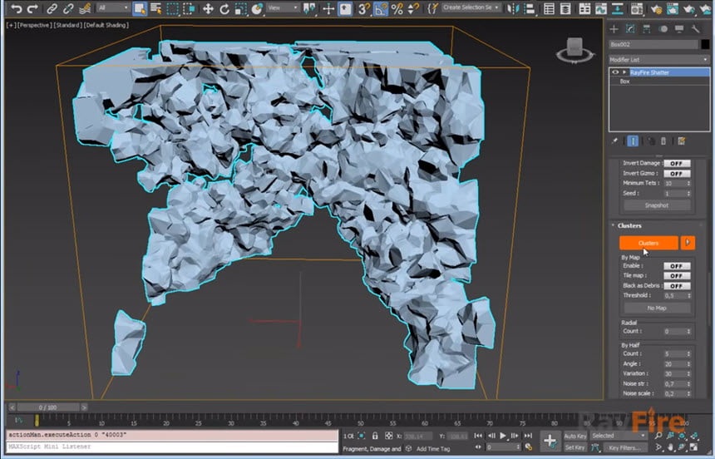The height and width of the screenshot is (459, 715).
Task: Select the Scale tool
Action: coord(241,8)
